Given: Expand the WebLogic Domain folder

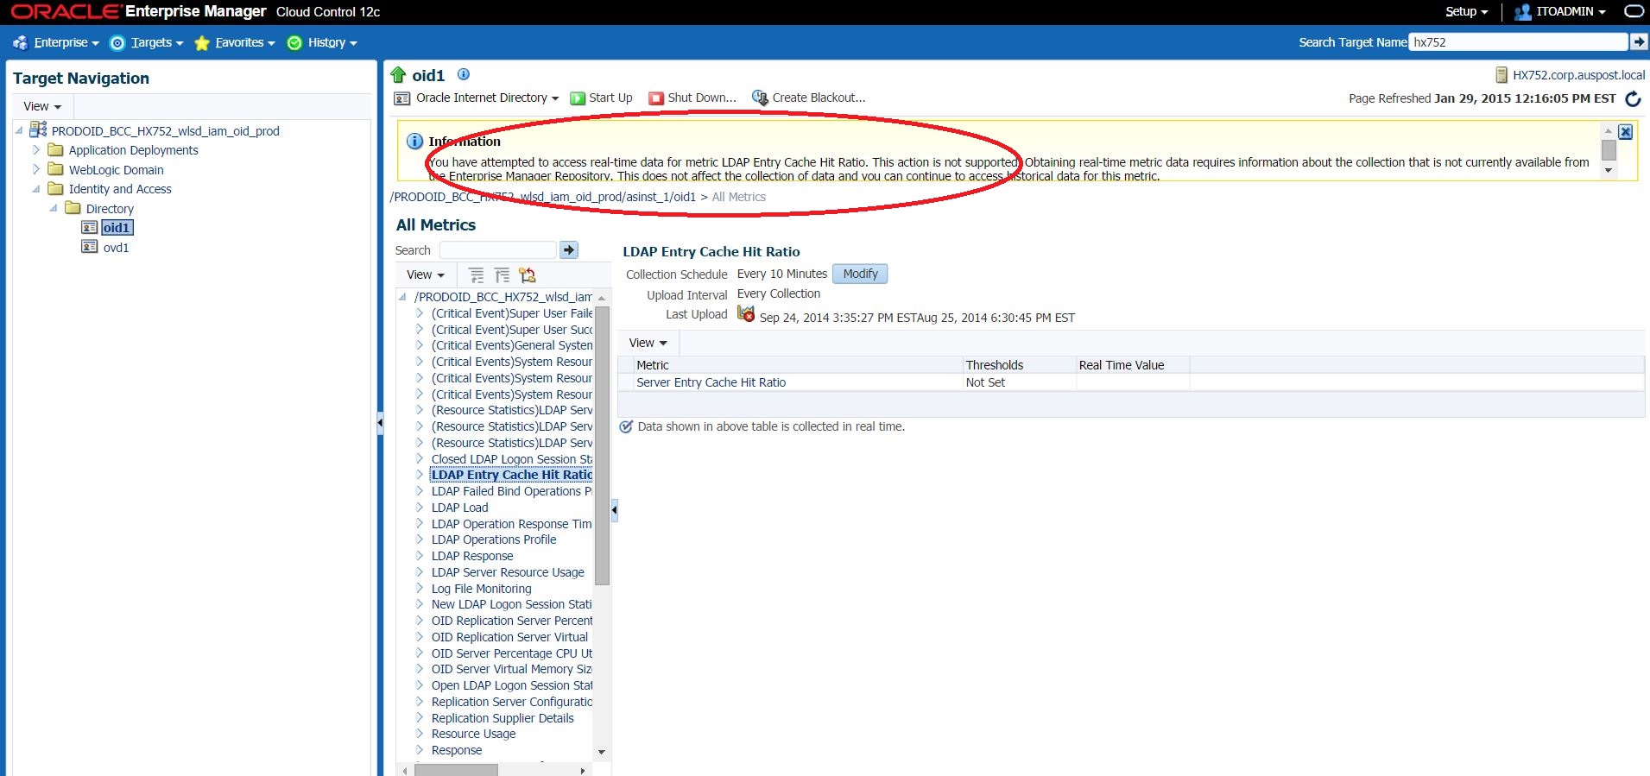Looking at the screenshot, I should coord(36,170).
